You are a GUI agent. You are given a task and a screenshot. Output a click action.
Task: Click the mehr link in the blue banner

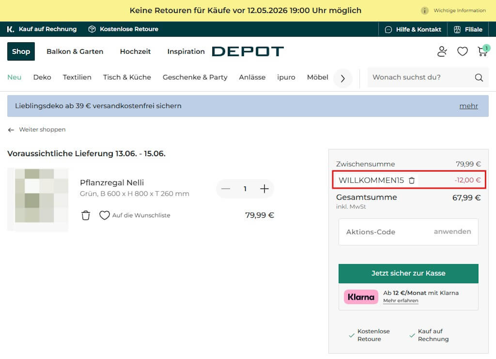pos(468,106)
